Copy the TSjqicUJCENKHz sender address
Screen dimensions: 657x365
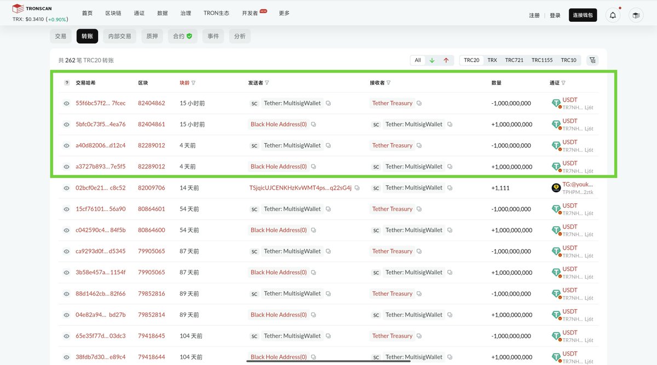[x=357, y=188]
